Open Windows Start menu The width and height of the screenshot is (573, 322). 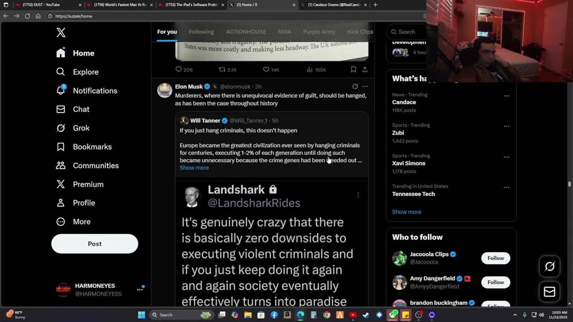point(141,315)
